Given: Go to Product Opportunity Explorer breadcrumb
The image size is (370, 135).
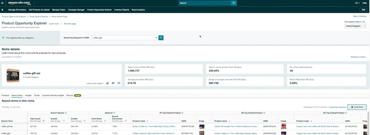Looking at the screenshot, I should tap(14, 17).
